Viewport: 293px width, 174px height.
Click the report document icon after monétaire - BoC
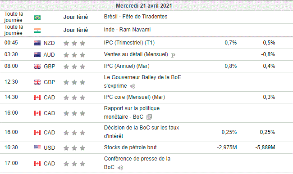tap(149, 117)
